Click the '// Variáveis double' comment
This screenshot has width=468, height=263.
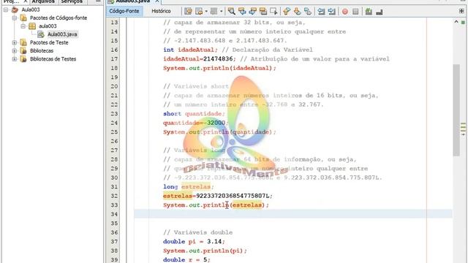[x=198, y=232]
